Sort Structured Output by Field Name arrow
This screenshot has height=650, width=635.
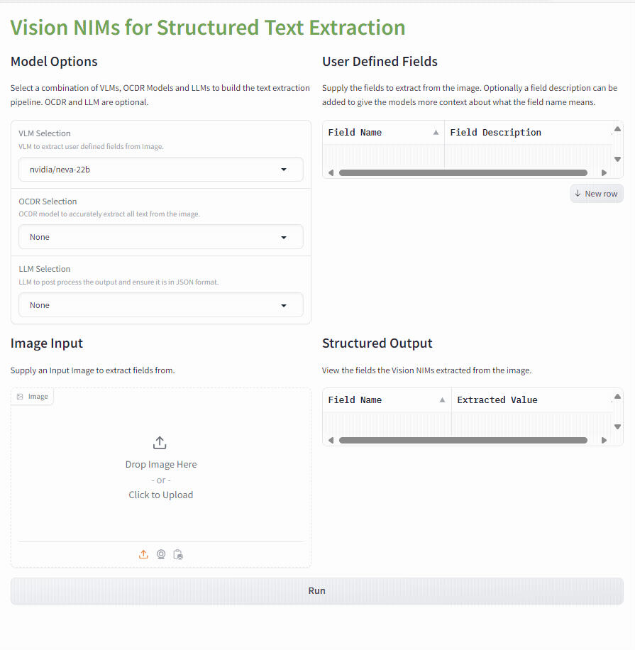coord(443,400)
